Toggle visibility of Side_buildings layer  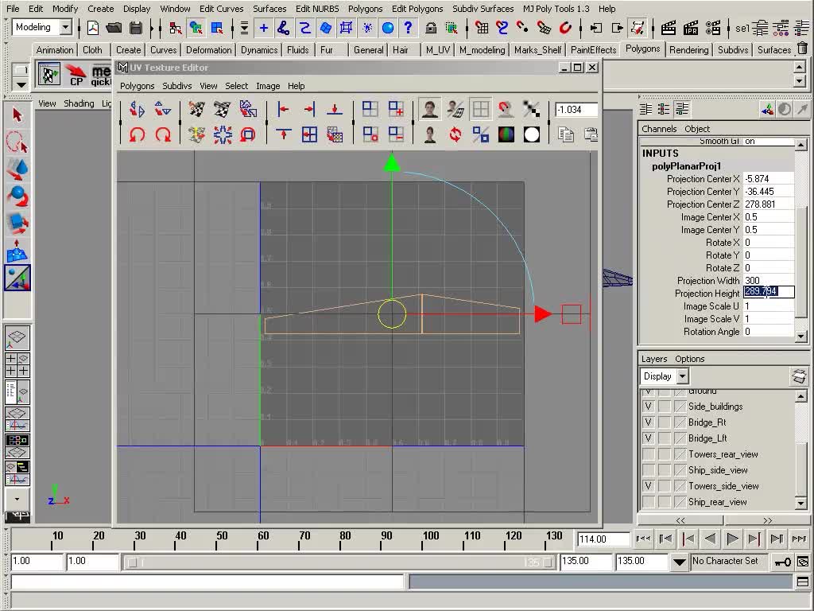[648, 407]
